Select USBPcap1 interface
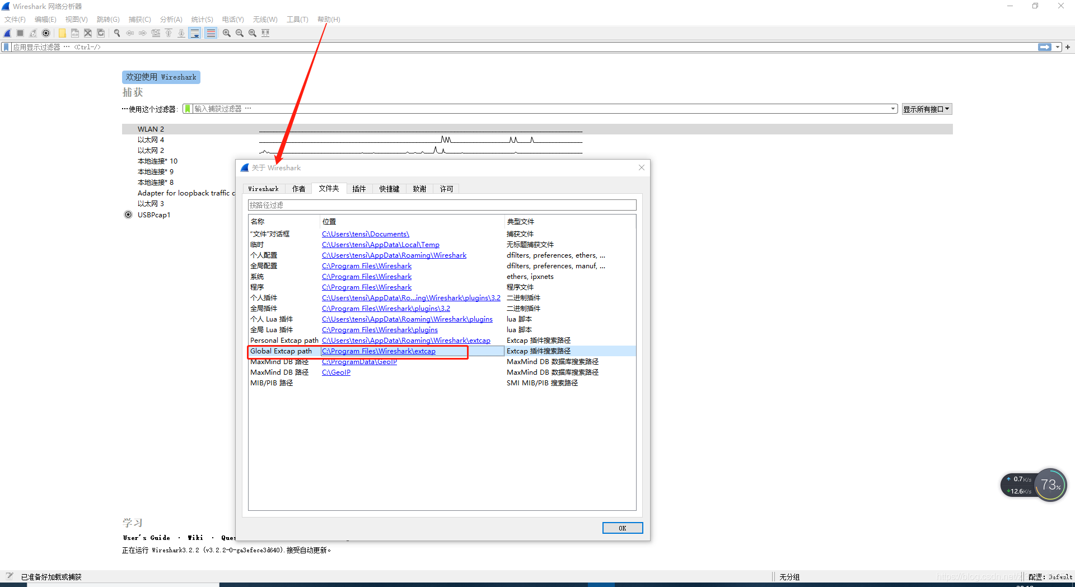The image size is (1075, 587). [x=154, y=215]
